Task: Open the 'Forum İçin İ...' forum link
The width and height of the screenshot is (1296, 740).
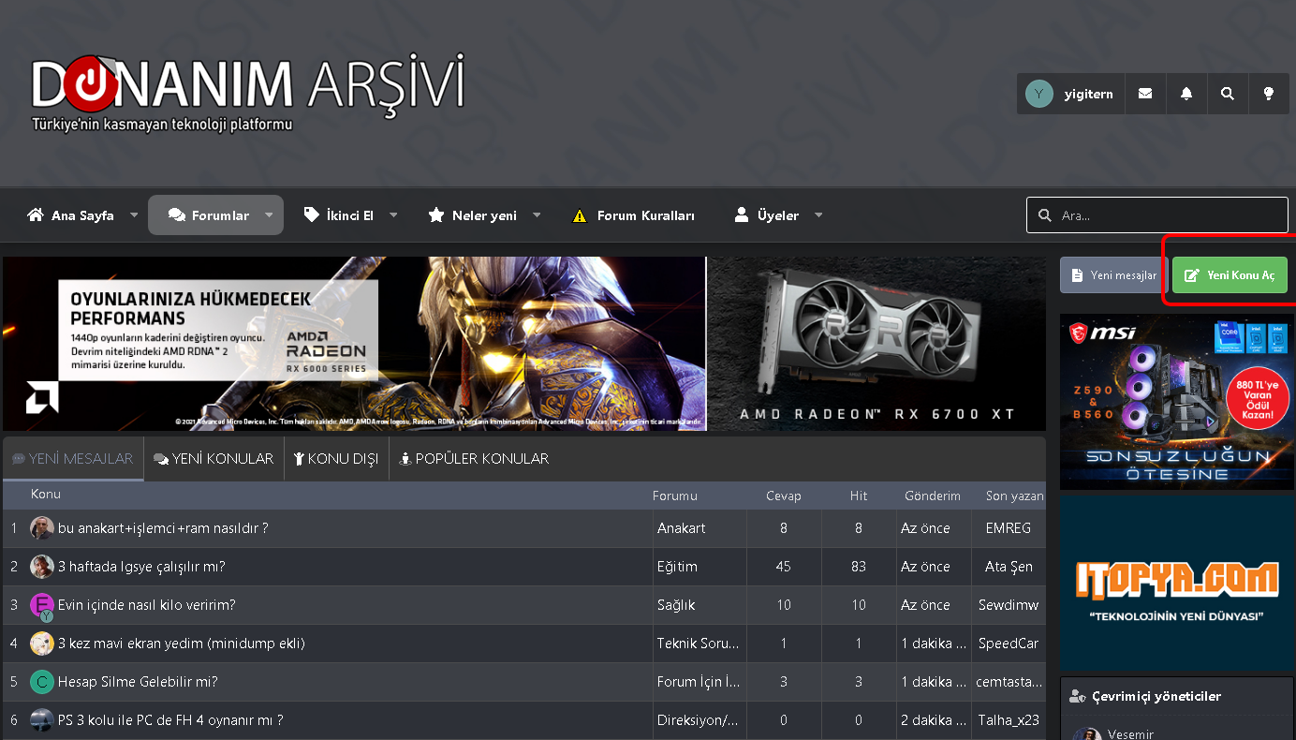Action: (698, 682)
